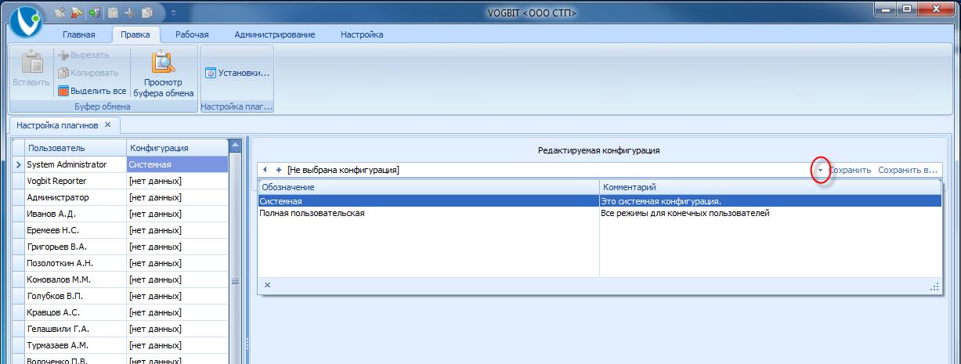Open quick access toolbar customize dropdown

click(172, 13)
